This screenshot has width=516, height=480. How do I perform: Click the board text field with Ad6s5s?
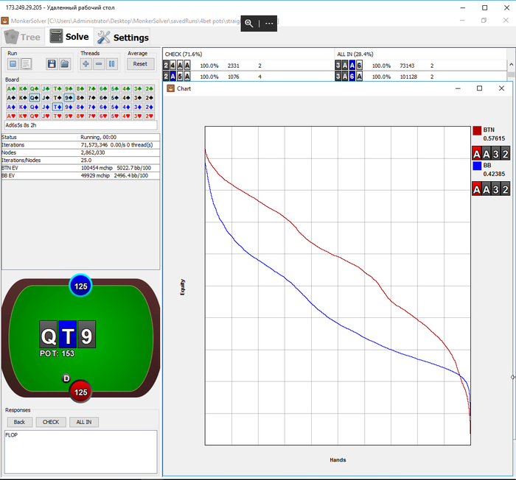pyautogui.click(x=80, y=125)
